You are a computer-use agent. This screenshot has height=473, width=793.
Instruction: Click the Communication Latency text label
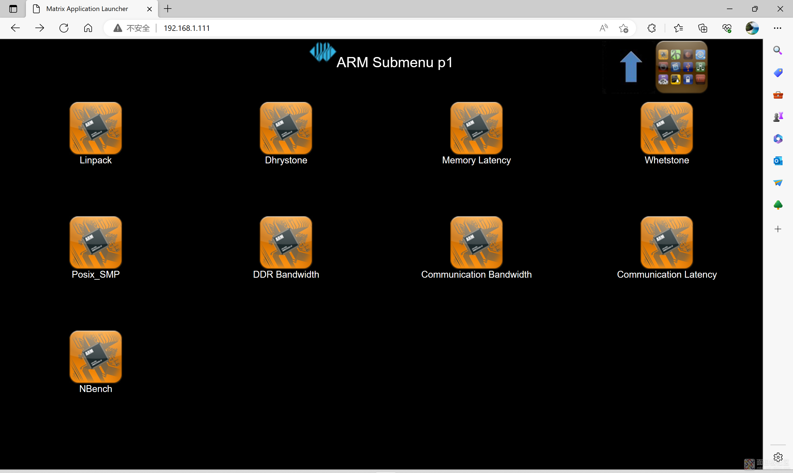point(667,274)
